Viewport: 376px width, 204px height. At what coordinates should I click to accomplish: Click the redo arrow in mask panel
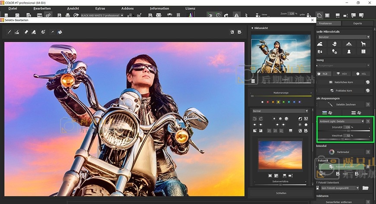[x=261, y=119]
